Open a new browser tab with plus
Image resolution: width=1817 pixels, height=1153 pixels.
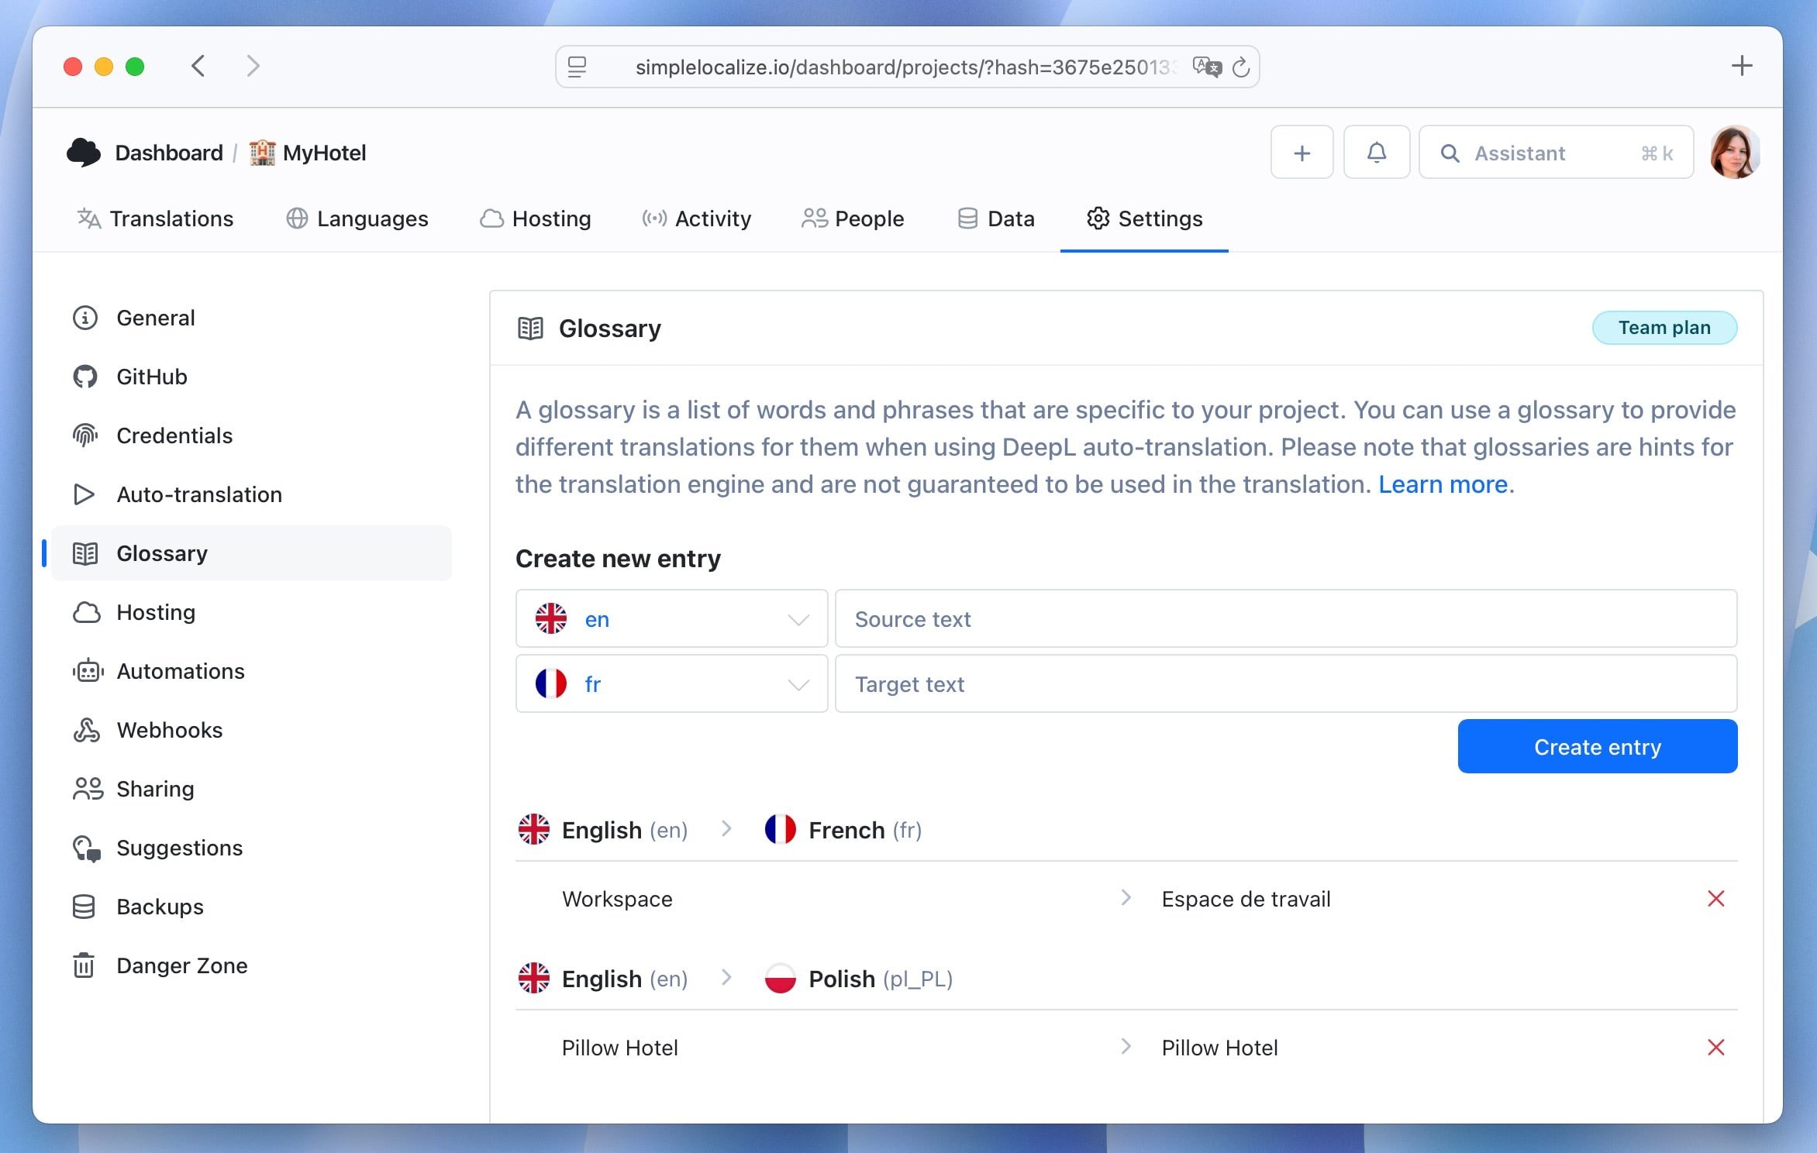[1741, 66]
